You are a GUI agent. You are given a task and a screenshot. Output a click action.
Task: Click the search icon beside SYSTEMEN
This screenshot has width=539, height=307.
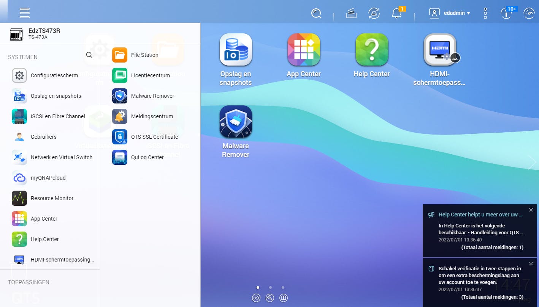tap(89, 55)
